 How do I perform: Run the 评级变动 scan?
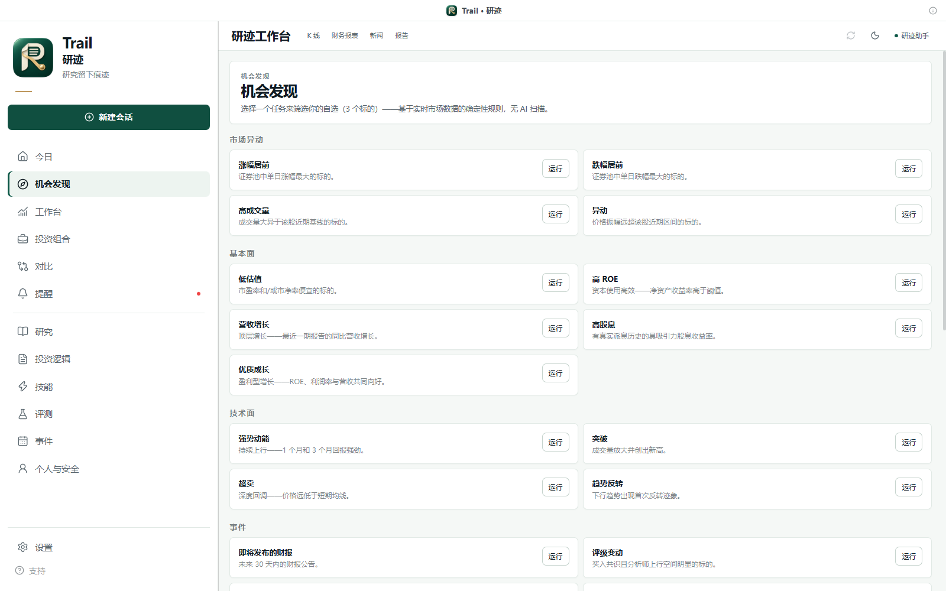(x=909, y=556)
